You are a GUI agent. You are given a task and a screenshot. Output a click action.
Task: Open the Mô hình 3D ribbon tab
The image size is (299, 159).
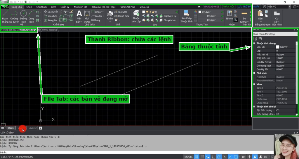pyautogui.click(x=80, y=7)
